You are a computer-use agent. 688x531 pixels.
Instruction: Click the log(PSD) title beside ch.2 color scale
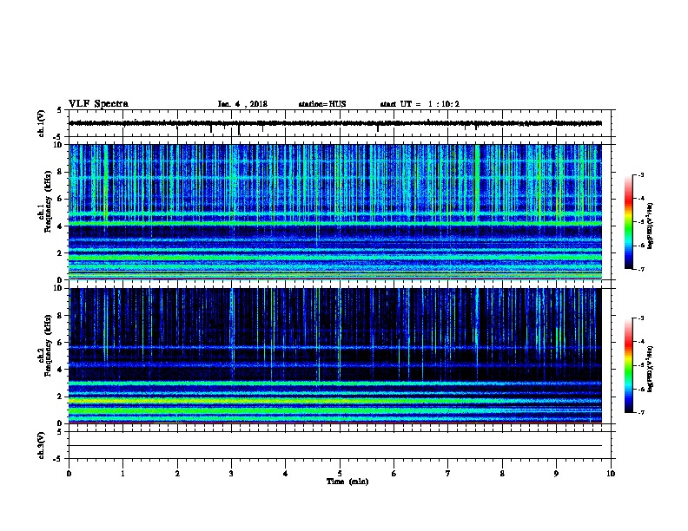point(651,369)
